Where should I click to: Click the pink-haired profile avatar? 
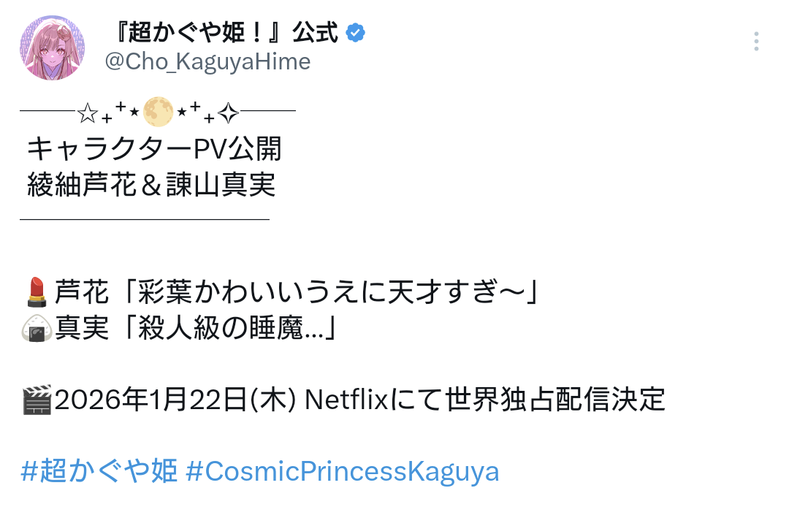point(52,47)
